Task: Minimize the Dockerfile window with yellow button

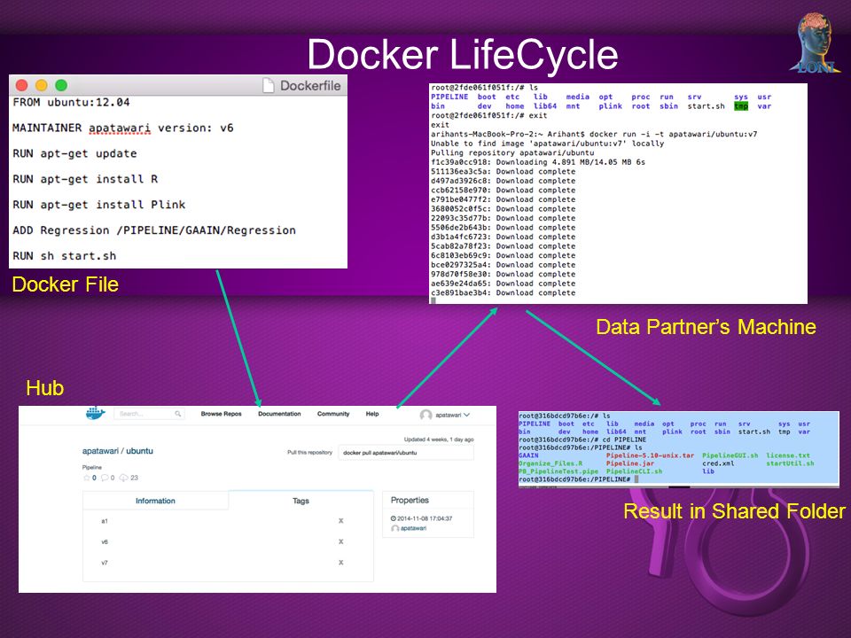Action: coord(42,85)
